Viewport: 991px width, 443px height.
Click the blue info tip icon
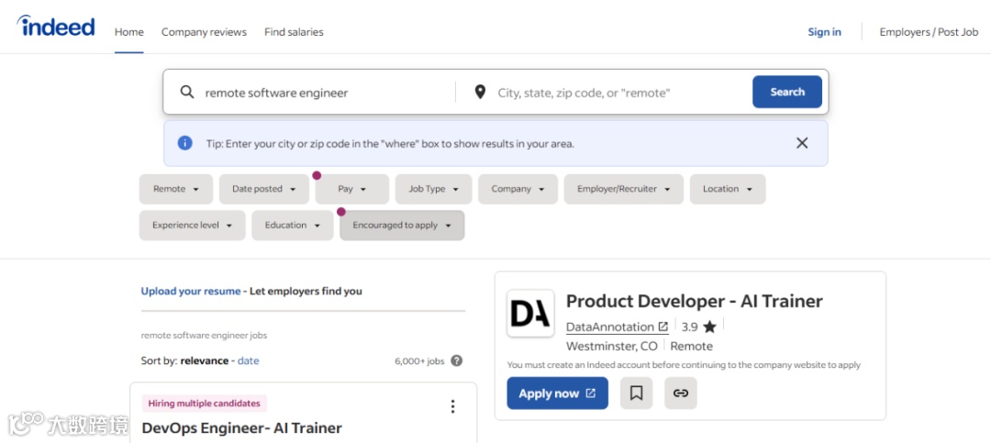pyautogui.click(x=184, y=143)
